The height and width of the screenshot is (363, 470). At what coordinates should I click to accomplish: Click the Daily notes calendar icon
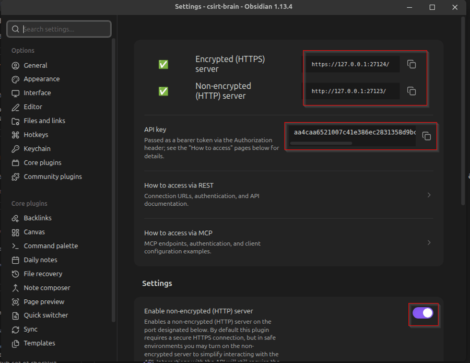coord(16,260)
